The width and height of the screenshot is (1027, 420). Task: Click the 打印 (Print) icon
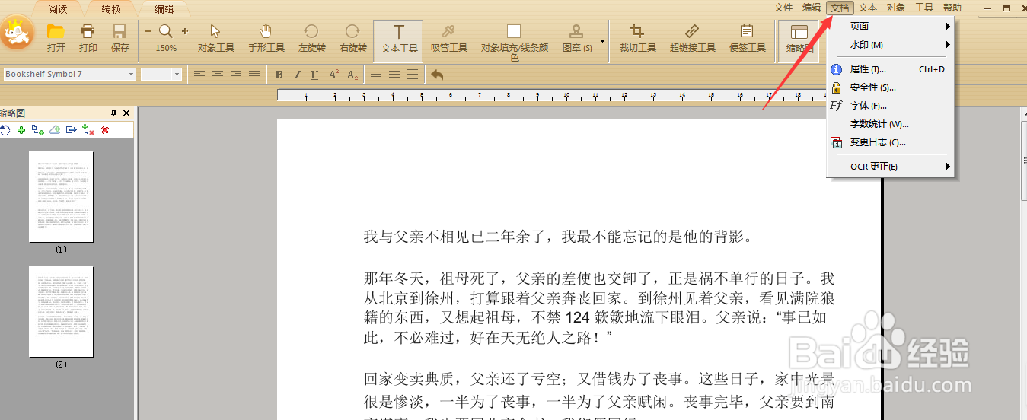click(x=88, y=32)
